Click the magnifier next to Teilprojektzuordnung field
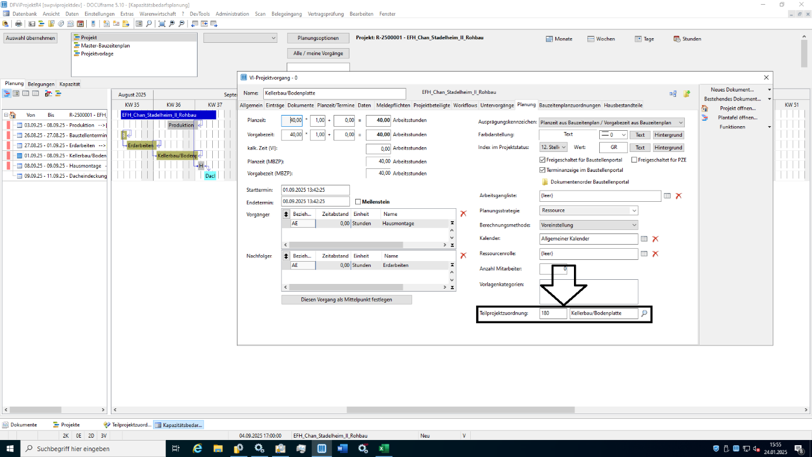This screenshot has width=812, height=457. [644, 314]
